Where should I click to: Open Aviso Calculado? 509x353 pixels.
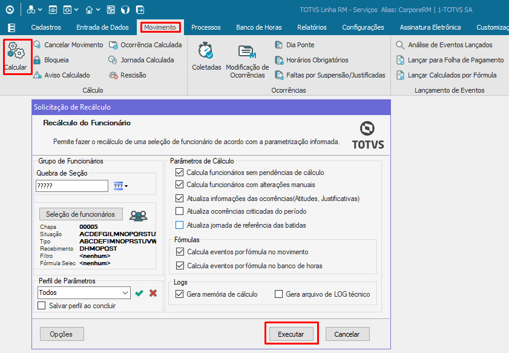click(62, 75)
